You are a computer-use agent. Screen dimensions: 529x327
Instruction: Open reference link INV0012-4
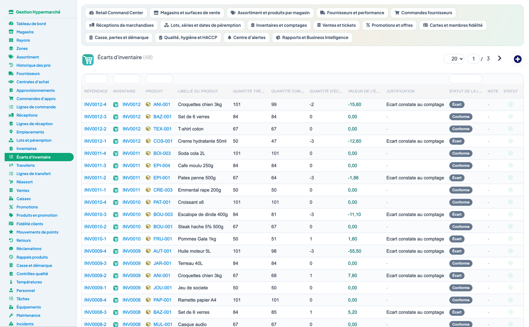point(95,105)
